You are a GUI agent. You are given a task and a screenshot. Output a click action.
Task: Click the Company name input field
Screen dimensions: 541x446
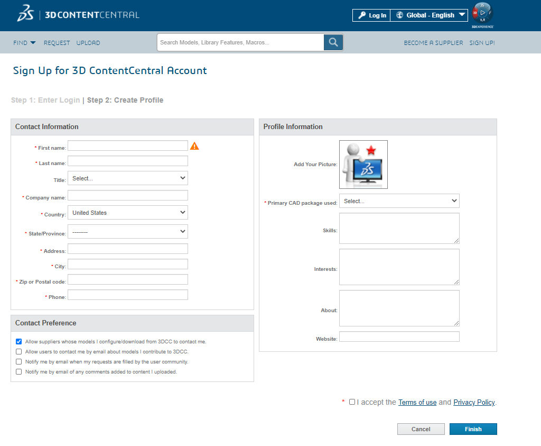point(128,196)
